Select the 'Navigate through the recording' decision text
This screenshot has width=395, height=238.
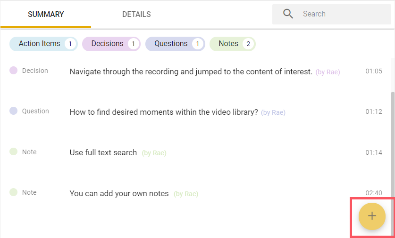click(x=191, y=72)
